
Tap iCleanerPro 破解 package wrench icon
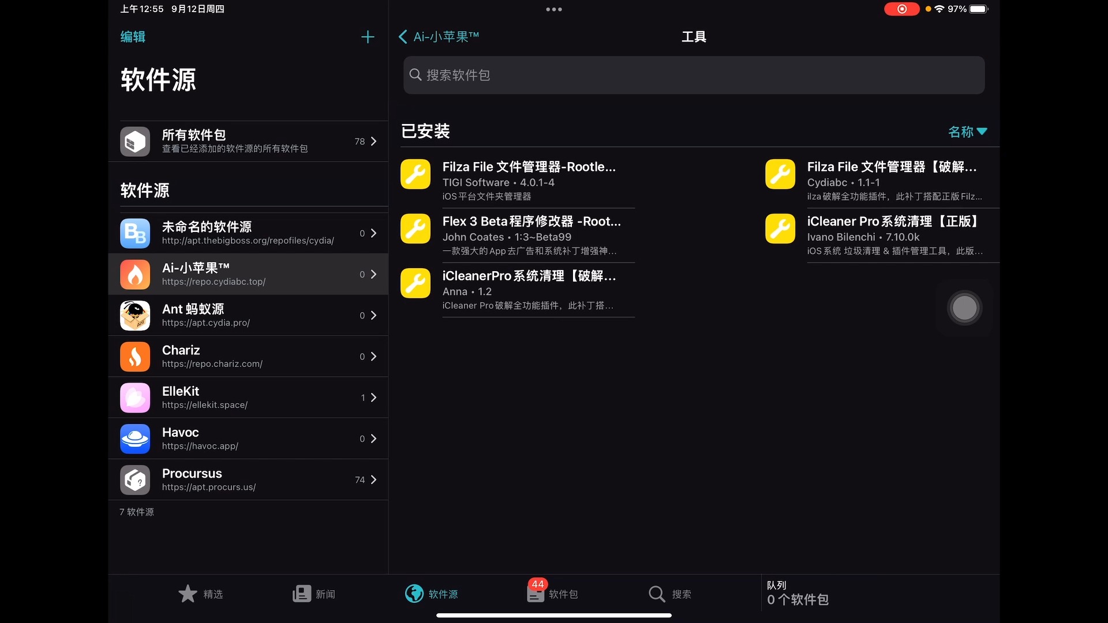pyautogui.click(x=415, y=283)
